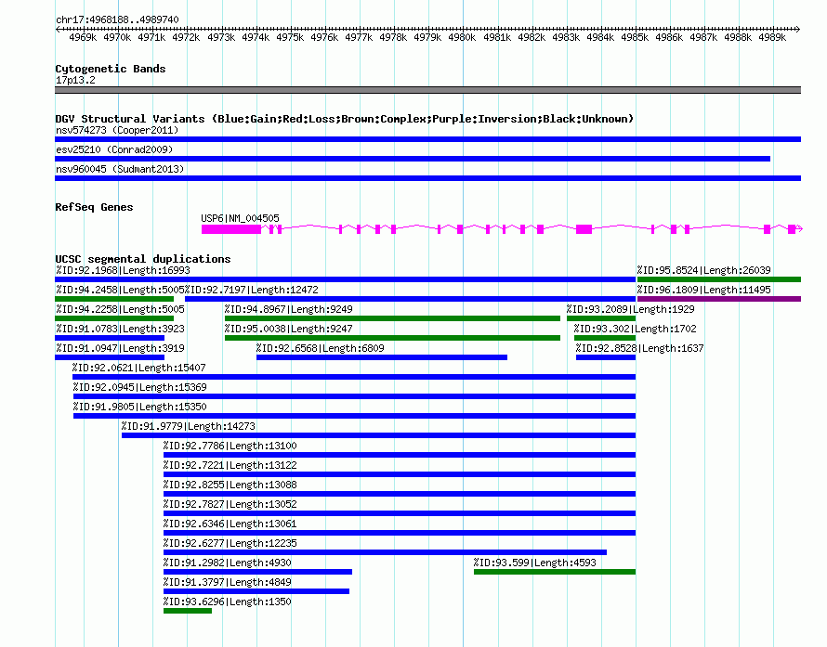
Task: Click duplication label %ID:93.302|Length:1702
Action: tap(635, 329)
